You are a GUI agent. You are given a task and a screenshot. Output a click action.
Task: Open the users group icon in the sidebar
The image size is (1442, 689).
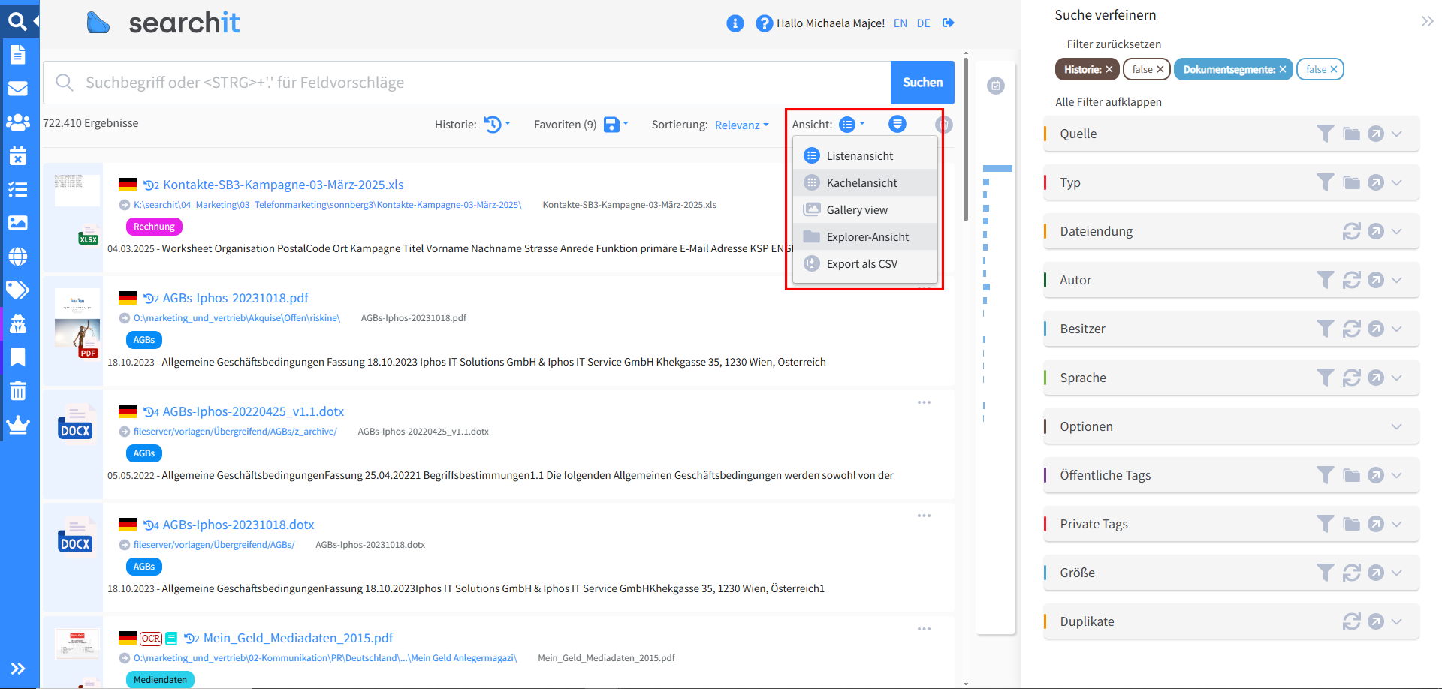point(17,122)
